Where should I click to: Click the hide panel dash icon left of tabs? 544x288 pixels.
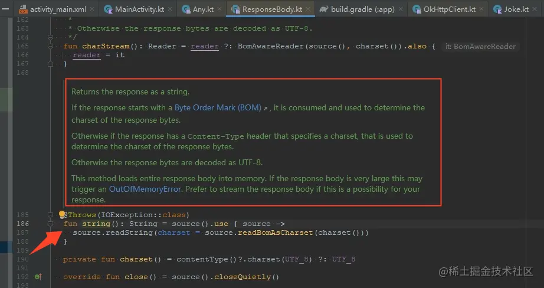click(5, 9)
